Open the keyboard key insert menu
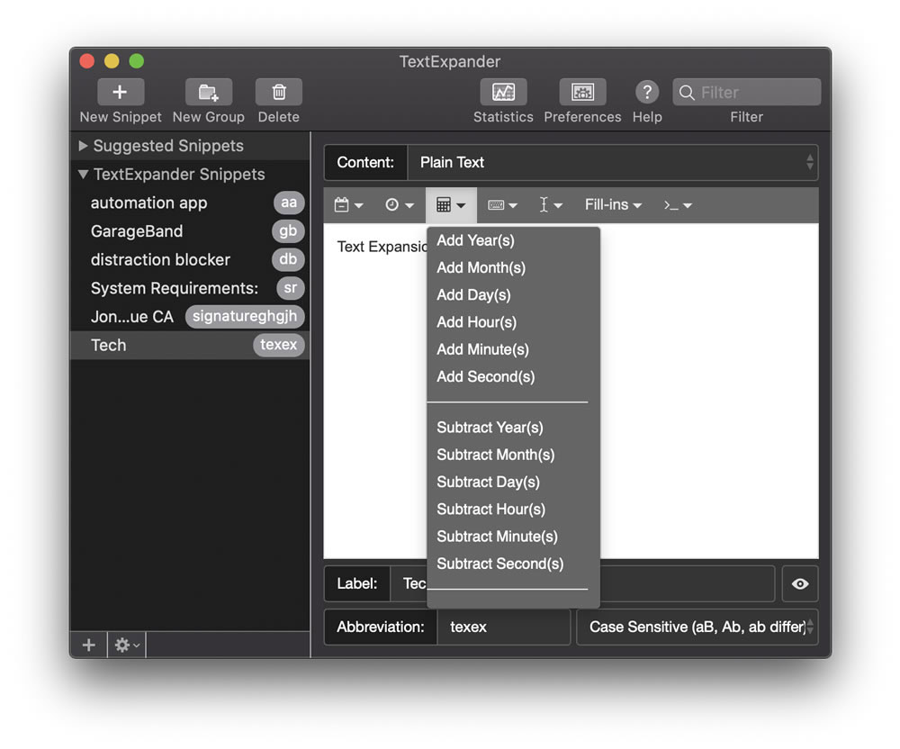The width and height of the screenshot is (900, 749). point(502,205)
